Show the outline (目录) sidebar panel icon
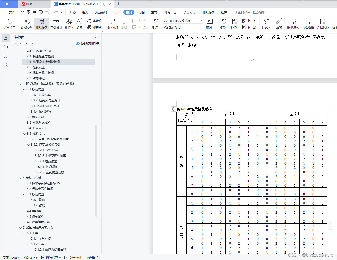 click(6, 38)
